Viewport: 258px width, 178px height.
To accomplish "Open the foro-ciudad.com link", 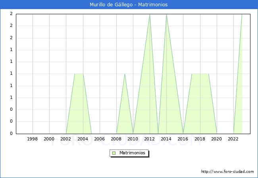I will click(227, 172).
